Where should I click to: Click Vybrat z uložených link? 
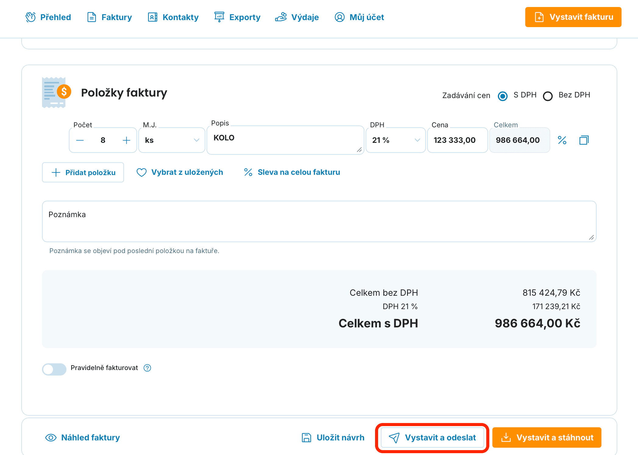[x=180, y=172]
